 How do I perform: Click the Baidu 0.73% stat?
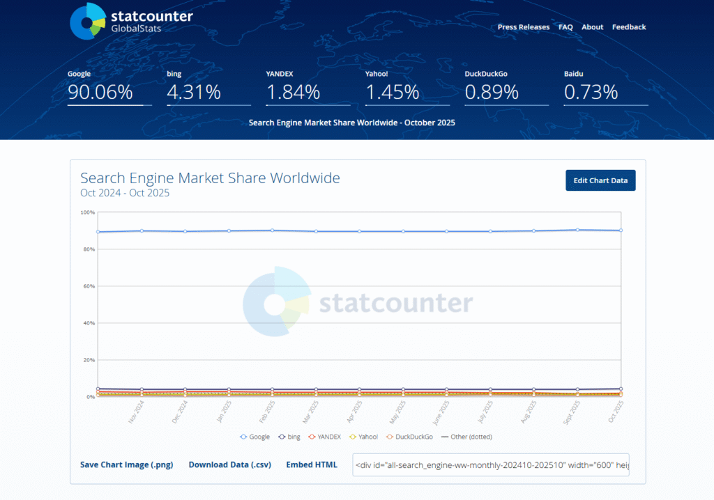[591, 91]
